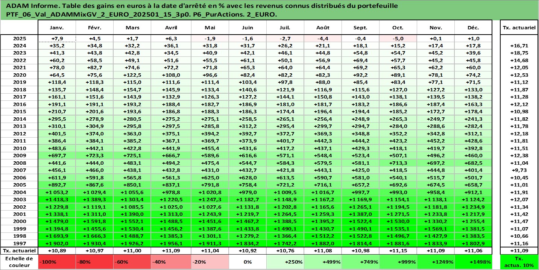Image resolution: width=539 pixels, height=270 pixels.
Task: Select the +69,4 cell for Sept. 2022
Action: pyautogui.click(x=360, y=60)
